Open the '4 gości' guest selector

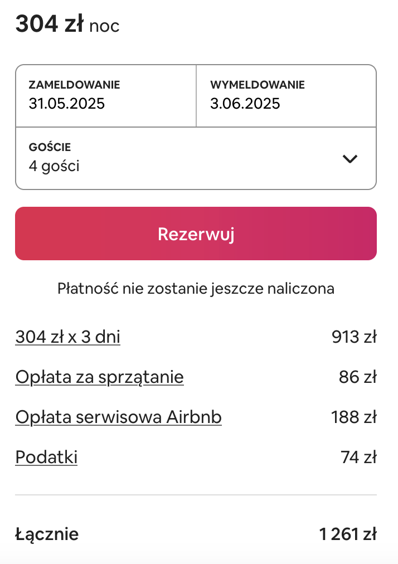tap(196, 158)
